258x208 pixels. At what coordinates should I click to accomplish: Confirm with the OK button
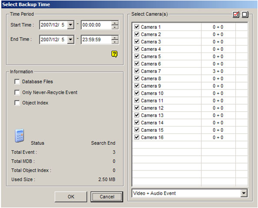tap(71, 197)
